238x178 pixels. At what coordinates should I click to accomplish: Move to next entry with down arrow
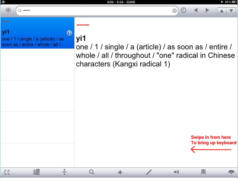(231, 11)
